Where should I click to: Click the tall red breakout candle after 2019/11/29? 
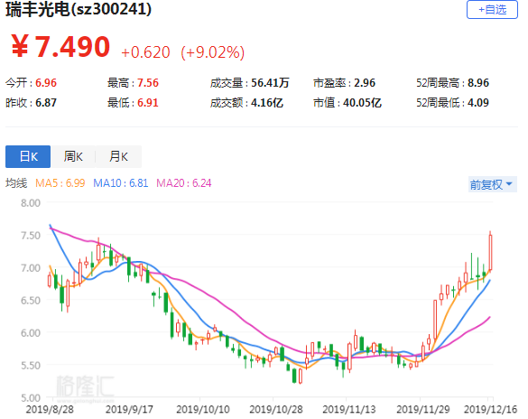pos(435,320)
